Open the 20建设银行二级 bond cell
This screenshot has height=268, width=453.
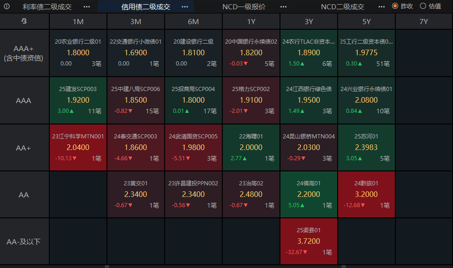(x=193, y=53)
